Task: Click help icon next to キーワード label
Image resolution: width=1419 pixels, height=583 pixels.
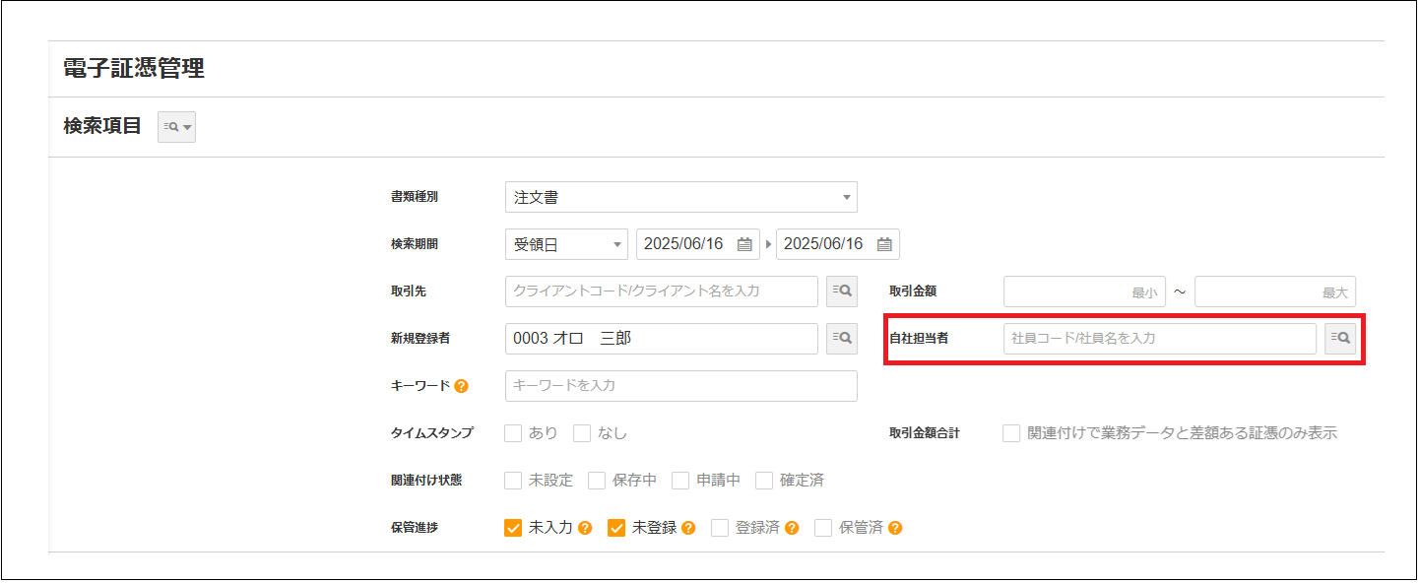Action: tap(462, 386)
